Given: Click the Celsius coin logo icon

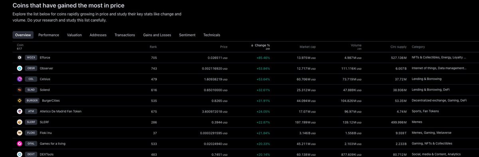Looking at the screenshot, I should click(19, 79).
